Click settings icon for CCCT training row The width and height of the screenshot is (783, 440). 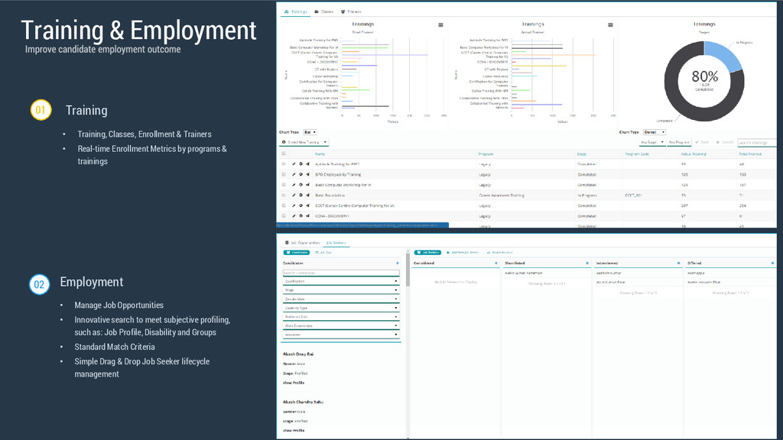[301, 205]
